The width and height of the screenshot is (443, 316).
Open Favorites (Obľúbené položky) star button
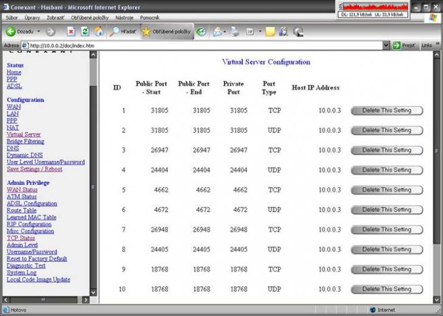tap(166, 32)
